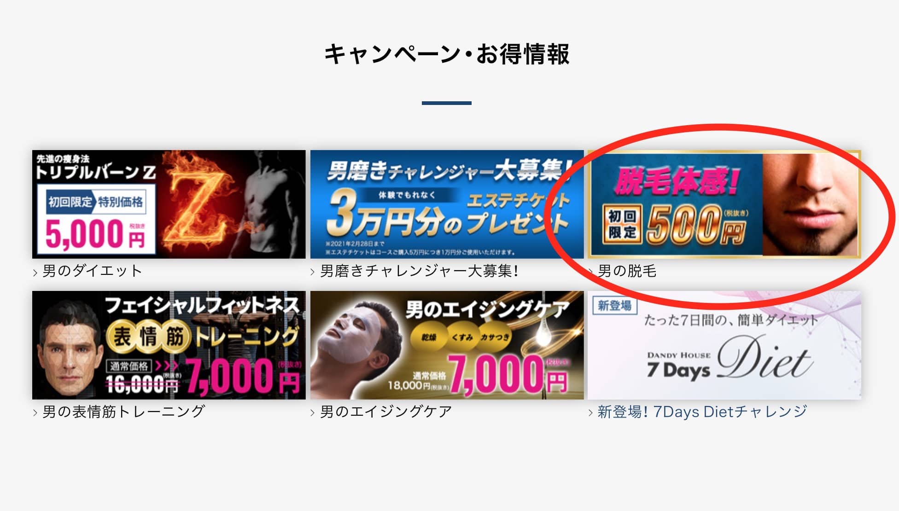Click the chevron arrow before 男のダイエット

[x=35, y=273]
